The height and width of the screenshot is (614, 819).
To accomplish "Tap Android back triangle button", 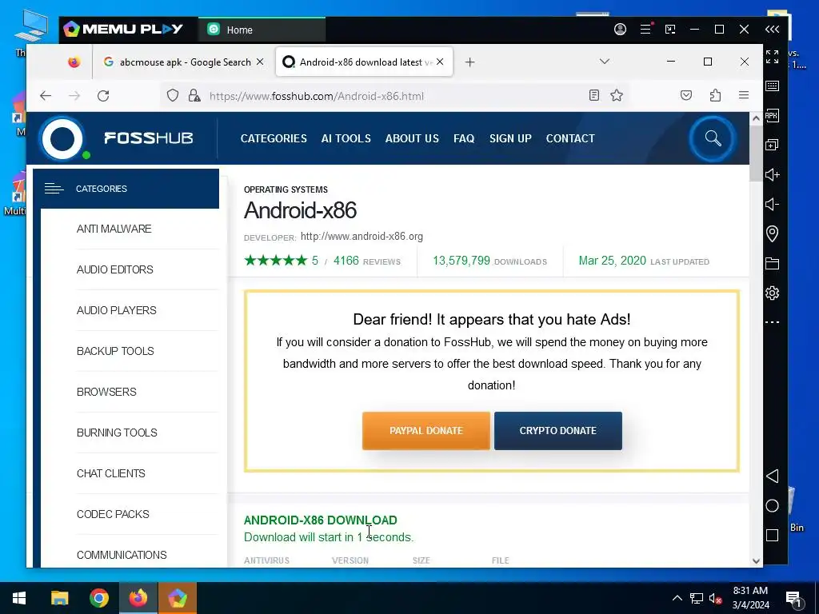I will click(772, 476).
